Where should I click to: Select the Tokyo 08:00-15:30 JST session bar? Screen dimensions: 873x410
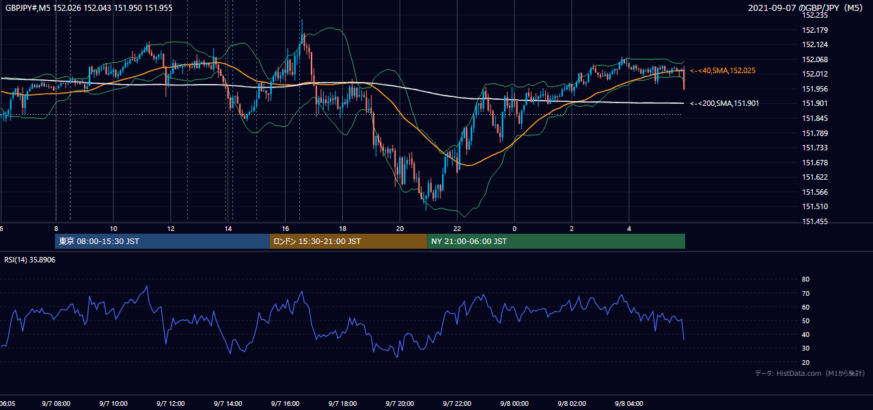click(x=163, y=241)
